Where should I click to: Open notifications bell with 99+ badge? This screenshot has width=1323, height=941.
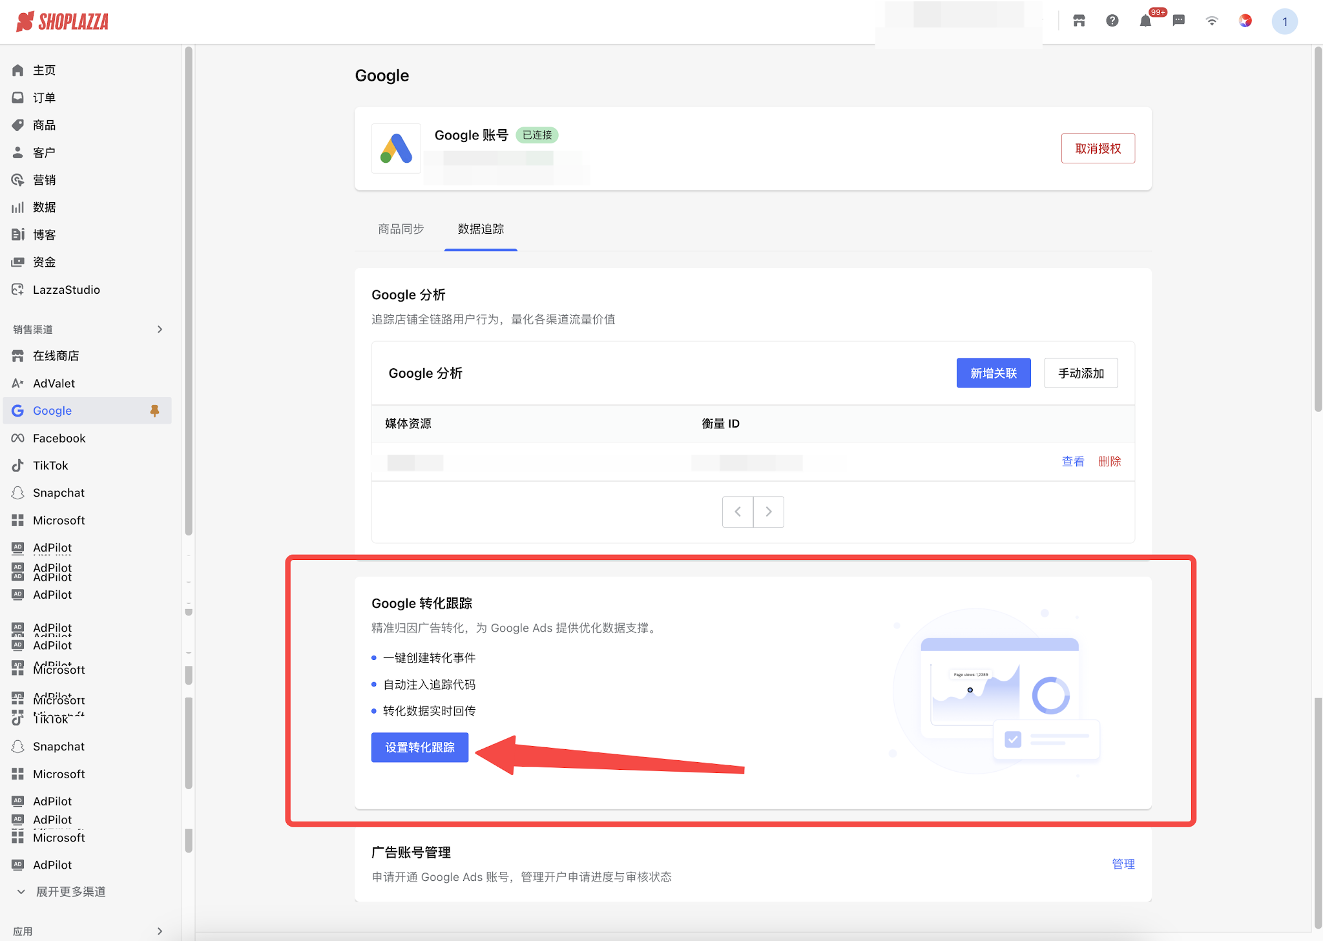pyautogui.click(x=1145, y=21)
